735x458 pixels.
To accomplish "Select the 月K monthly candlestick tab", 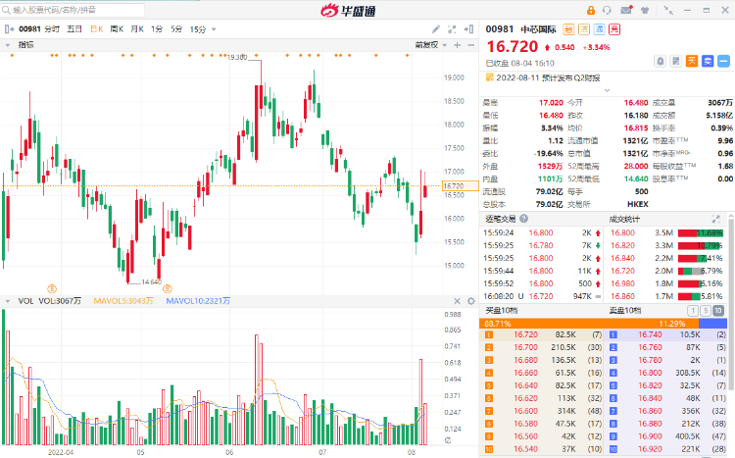I will [x=137, y=29].
